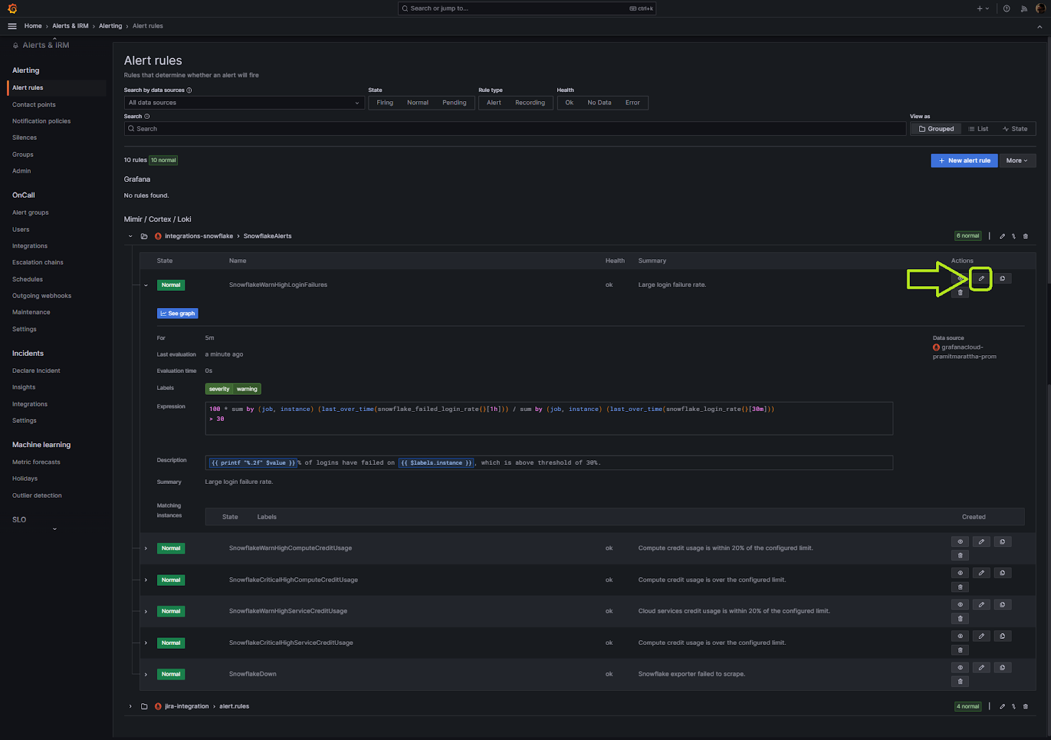Screen dimensions: 1051x740
Task: Go to Home breadcrumb link
Action: [33, 26]
